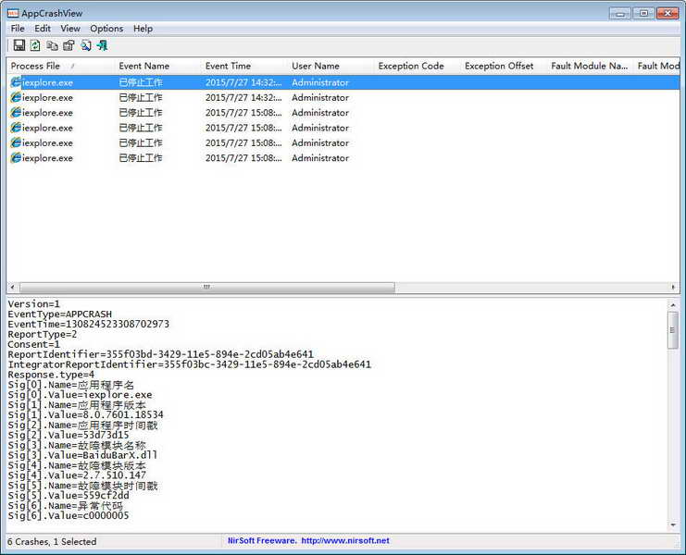Sort by the Event Name column header
The image size is (686, 555).
click(158, 66)
